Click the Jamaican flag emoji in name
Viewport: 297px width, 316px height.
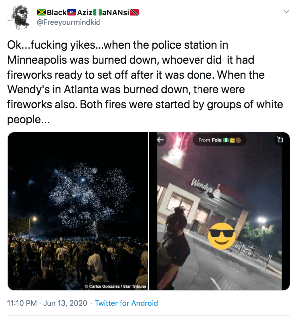[x=42, y=13]
